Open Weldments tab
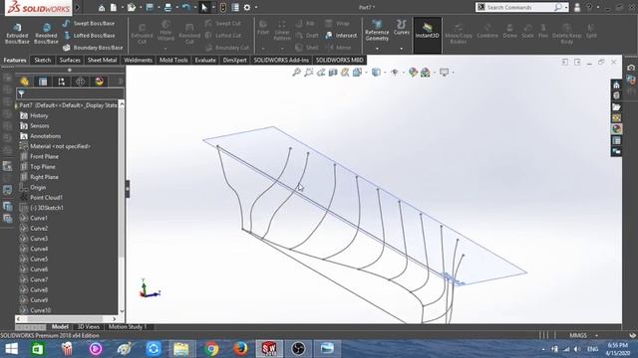This screenshot has height=358, width=638. click(138, 60)
